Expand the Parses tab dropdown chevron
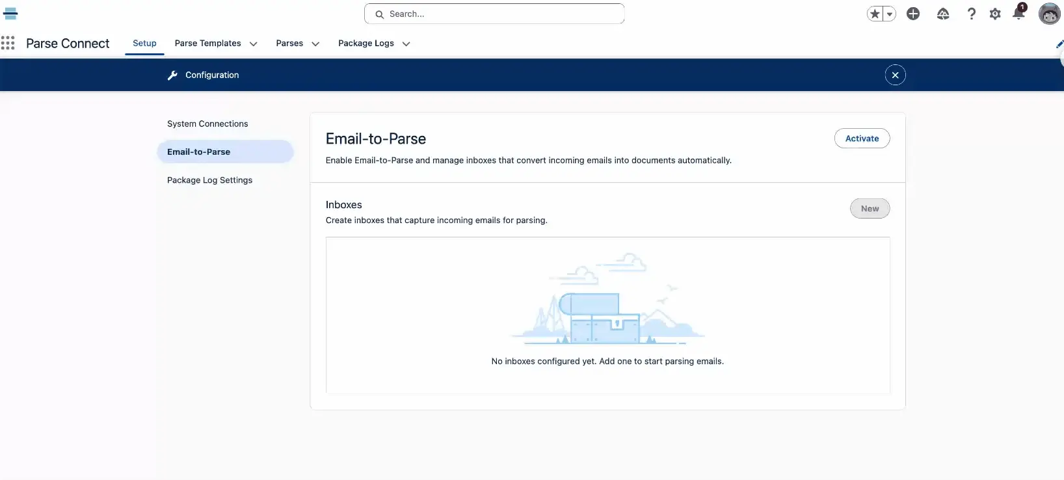This screenshot has height=480, width=1064. pyautogui.click(x=315, y=44)
